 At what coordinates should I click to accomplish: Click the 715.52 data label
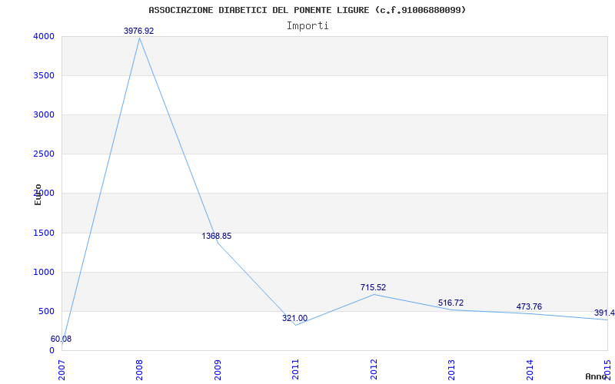coord(373,287)
